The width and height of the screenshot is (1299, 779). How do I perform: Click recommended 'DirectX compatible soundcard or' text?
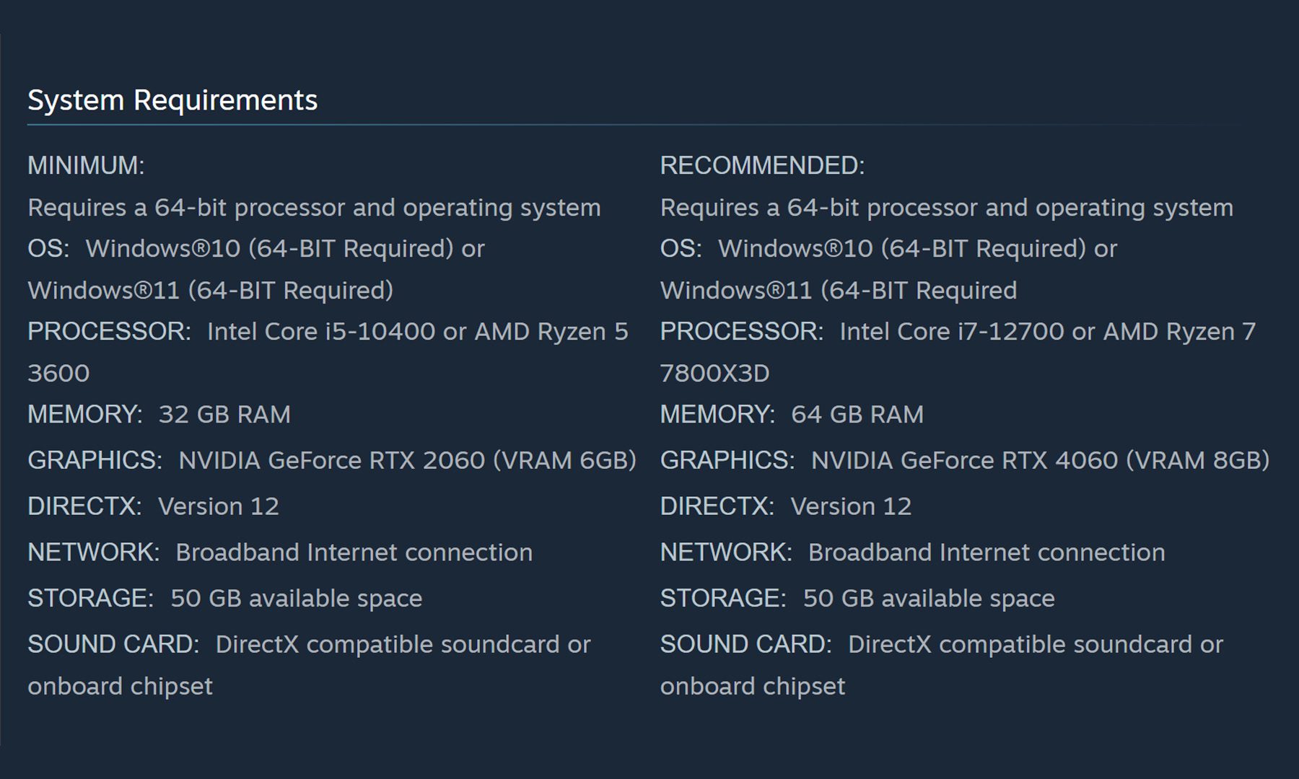1036,645
